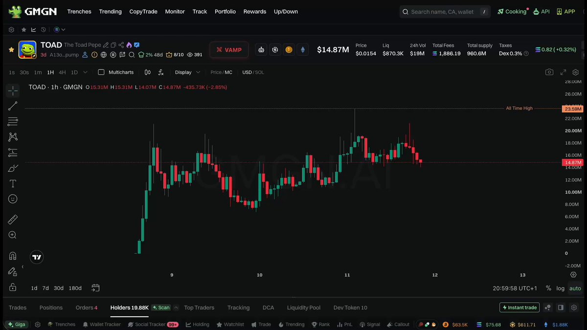The height and width of the screenshot is (330, 587).
Task: Click the Instant trade button
Action: point(519,308)
